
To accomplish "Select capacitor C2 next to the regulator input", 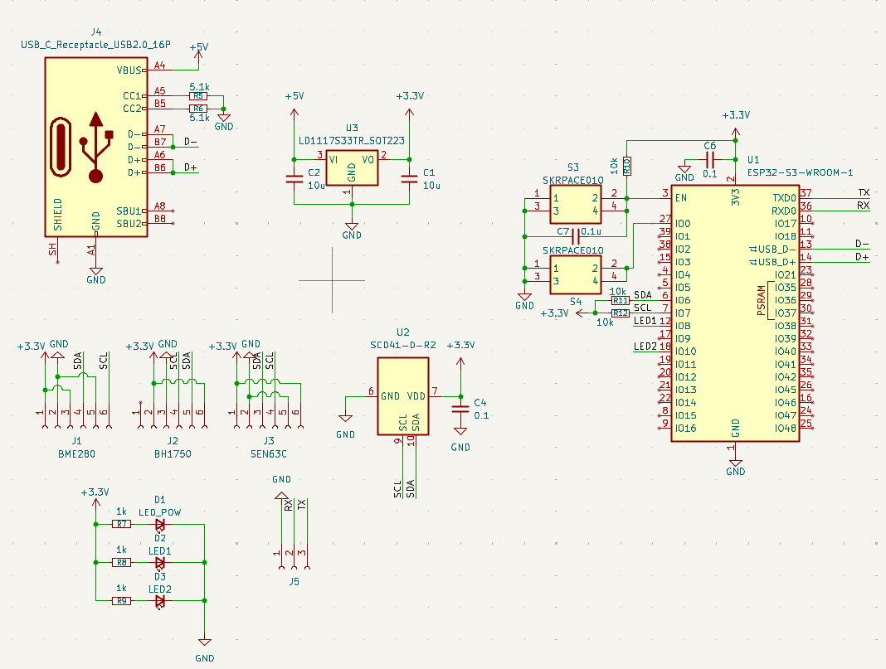I will (294, 179).
